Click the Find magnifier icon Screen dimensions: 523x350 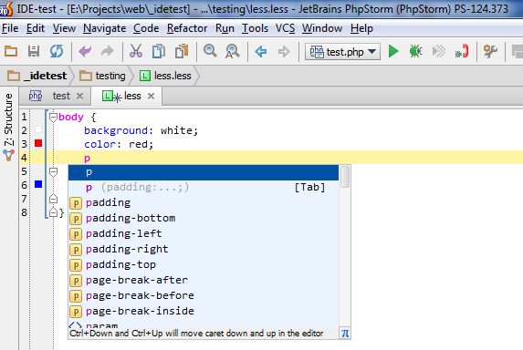click(x=210, y=51)
